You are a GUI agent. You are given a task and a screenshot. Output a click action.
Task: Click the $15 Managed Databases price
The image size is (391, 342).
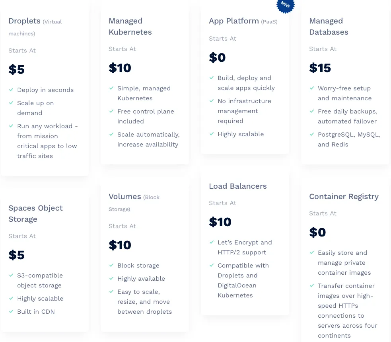(x=320, y=68)
